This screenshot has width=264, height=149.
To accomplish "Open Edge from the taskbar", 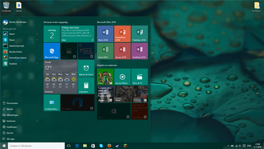I will point(77,146).
